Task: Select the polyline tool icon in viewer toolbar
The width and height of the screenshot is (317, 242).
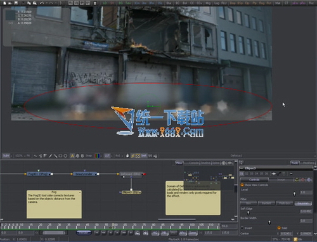Action: click(x=36, y=156)
